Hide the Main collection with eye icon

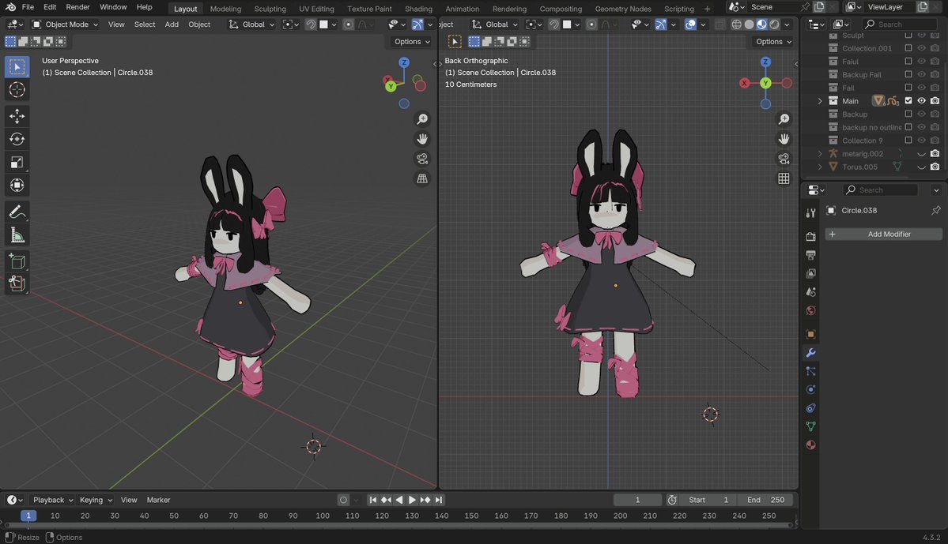pos(921,101)
